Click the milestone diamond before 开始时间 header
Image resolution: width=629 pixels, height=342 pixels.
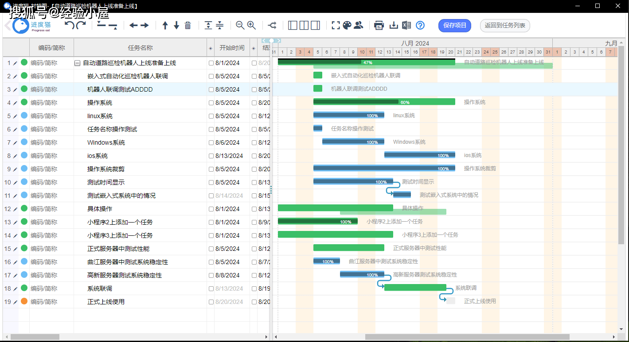[211, 48]
